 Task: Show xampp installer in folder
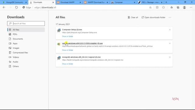tap(68, 50)
